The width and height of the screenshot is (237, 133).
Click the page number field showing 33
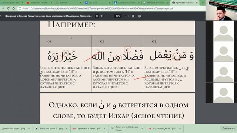[97, 16]
